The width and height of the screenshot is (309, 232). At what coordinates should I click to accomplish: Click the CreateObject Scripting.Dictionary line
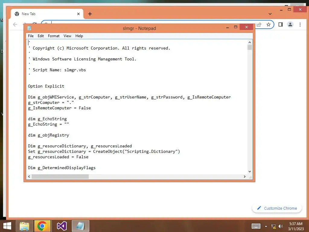click(x=104, y=152)
